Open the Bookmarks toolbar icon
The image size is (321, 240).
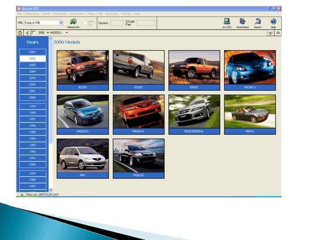coord(243,21)
